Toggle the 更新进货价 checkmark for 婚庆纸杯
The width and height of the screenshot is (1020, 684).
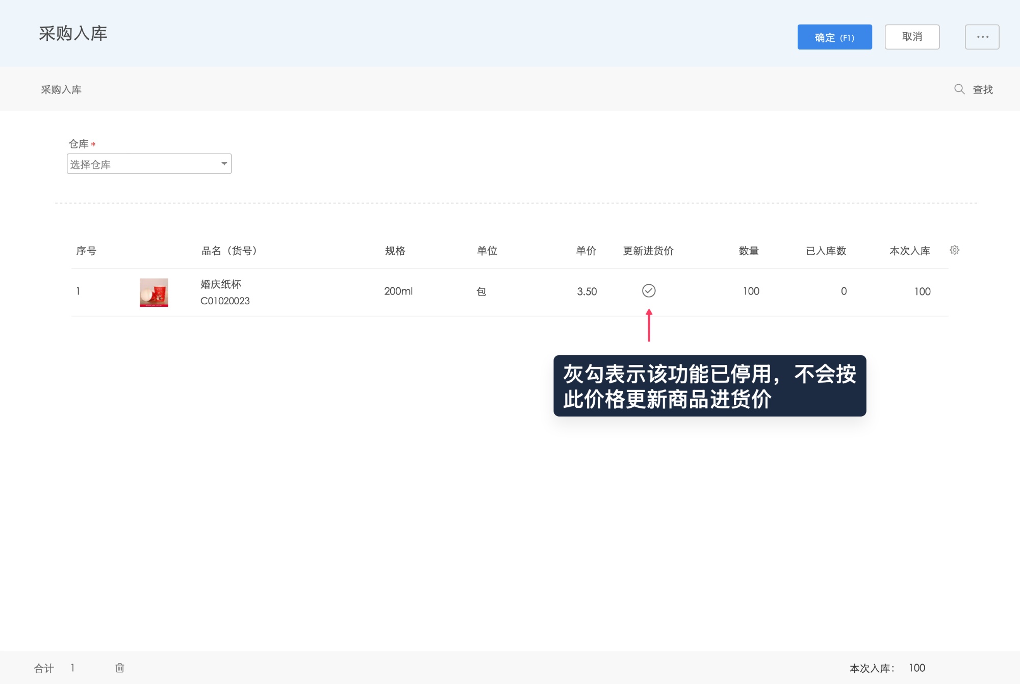pos(649,291)
